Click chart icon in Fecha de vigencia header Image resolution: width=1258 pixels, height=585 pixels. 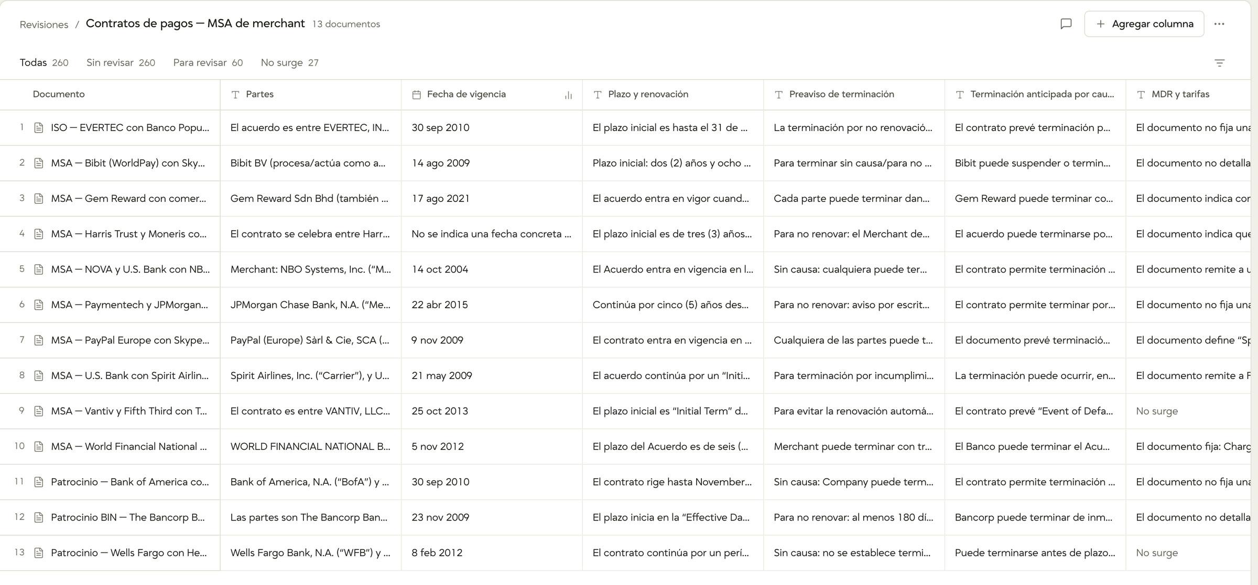pyautogui.click(x=568, y=95)
